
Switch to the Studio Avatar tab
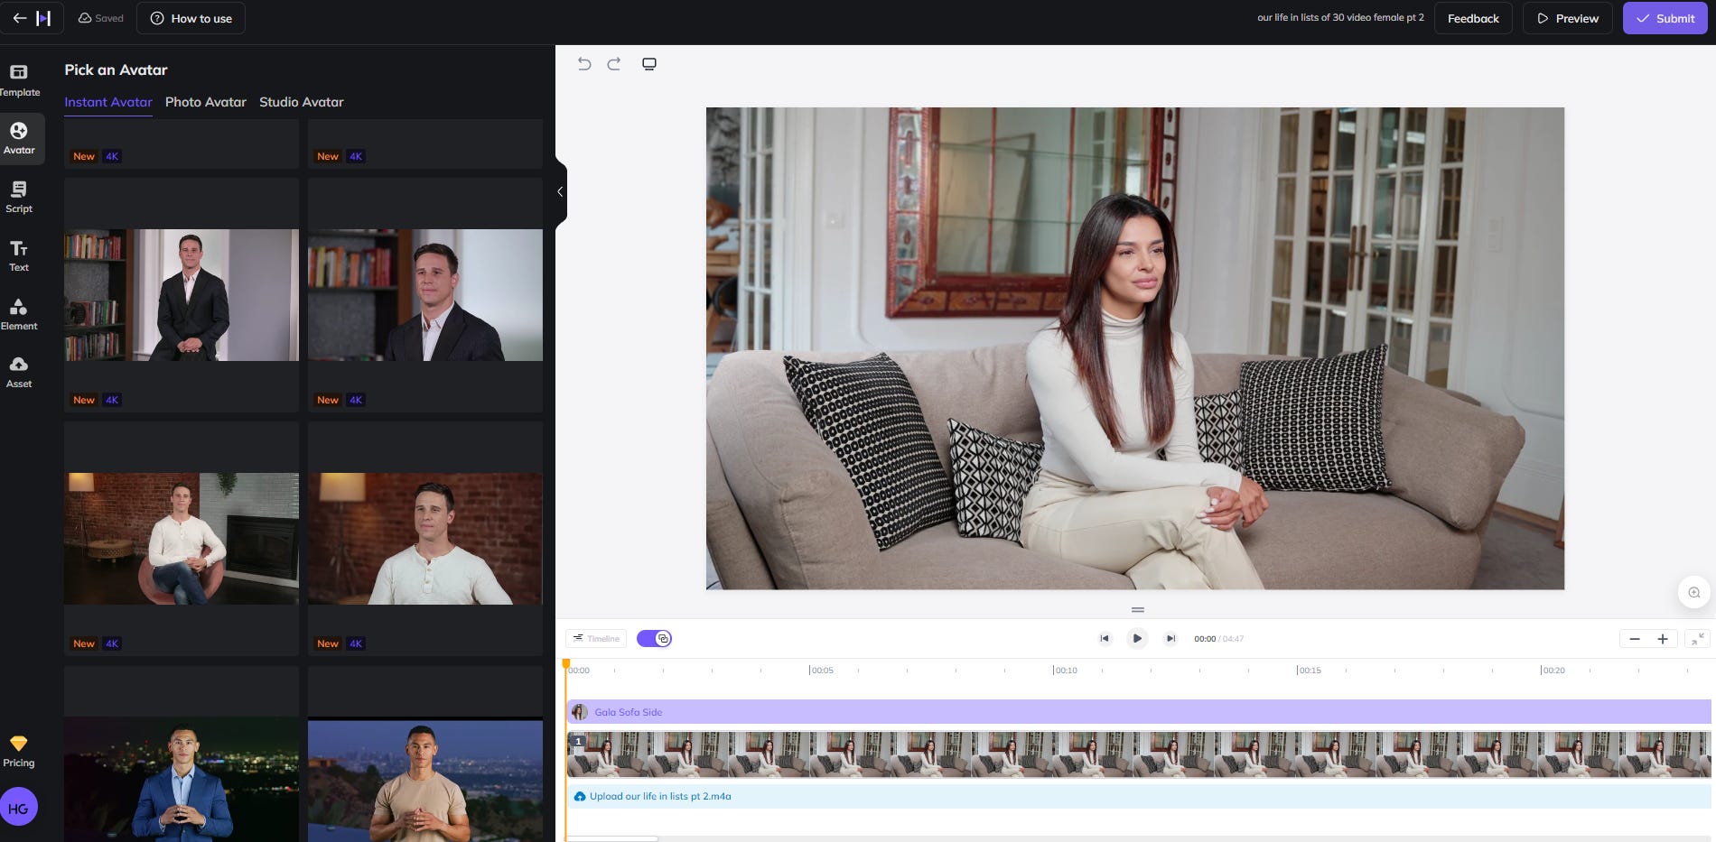[302, 102]
